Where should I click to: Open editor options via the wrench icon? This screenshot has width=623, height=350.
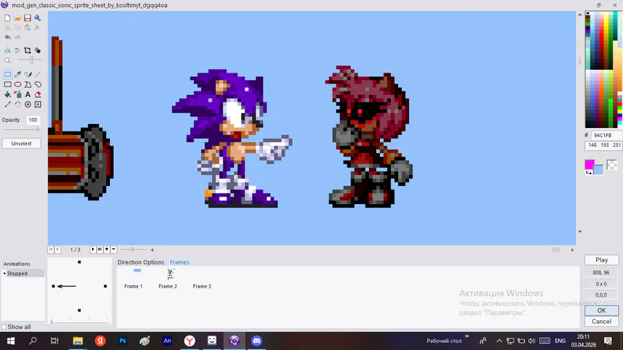click(x=37, y=18)
